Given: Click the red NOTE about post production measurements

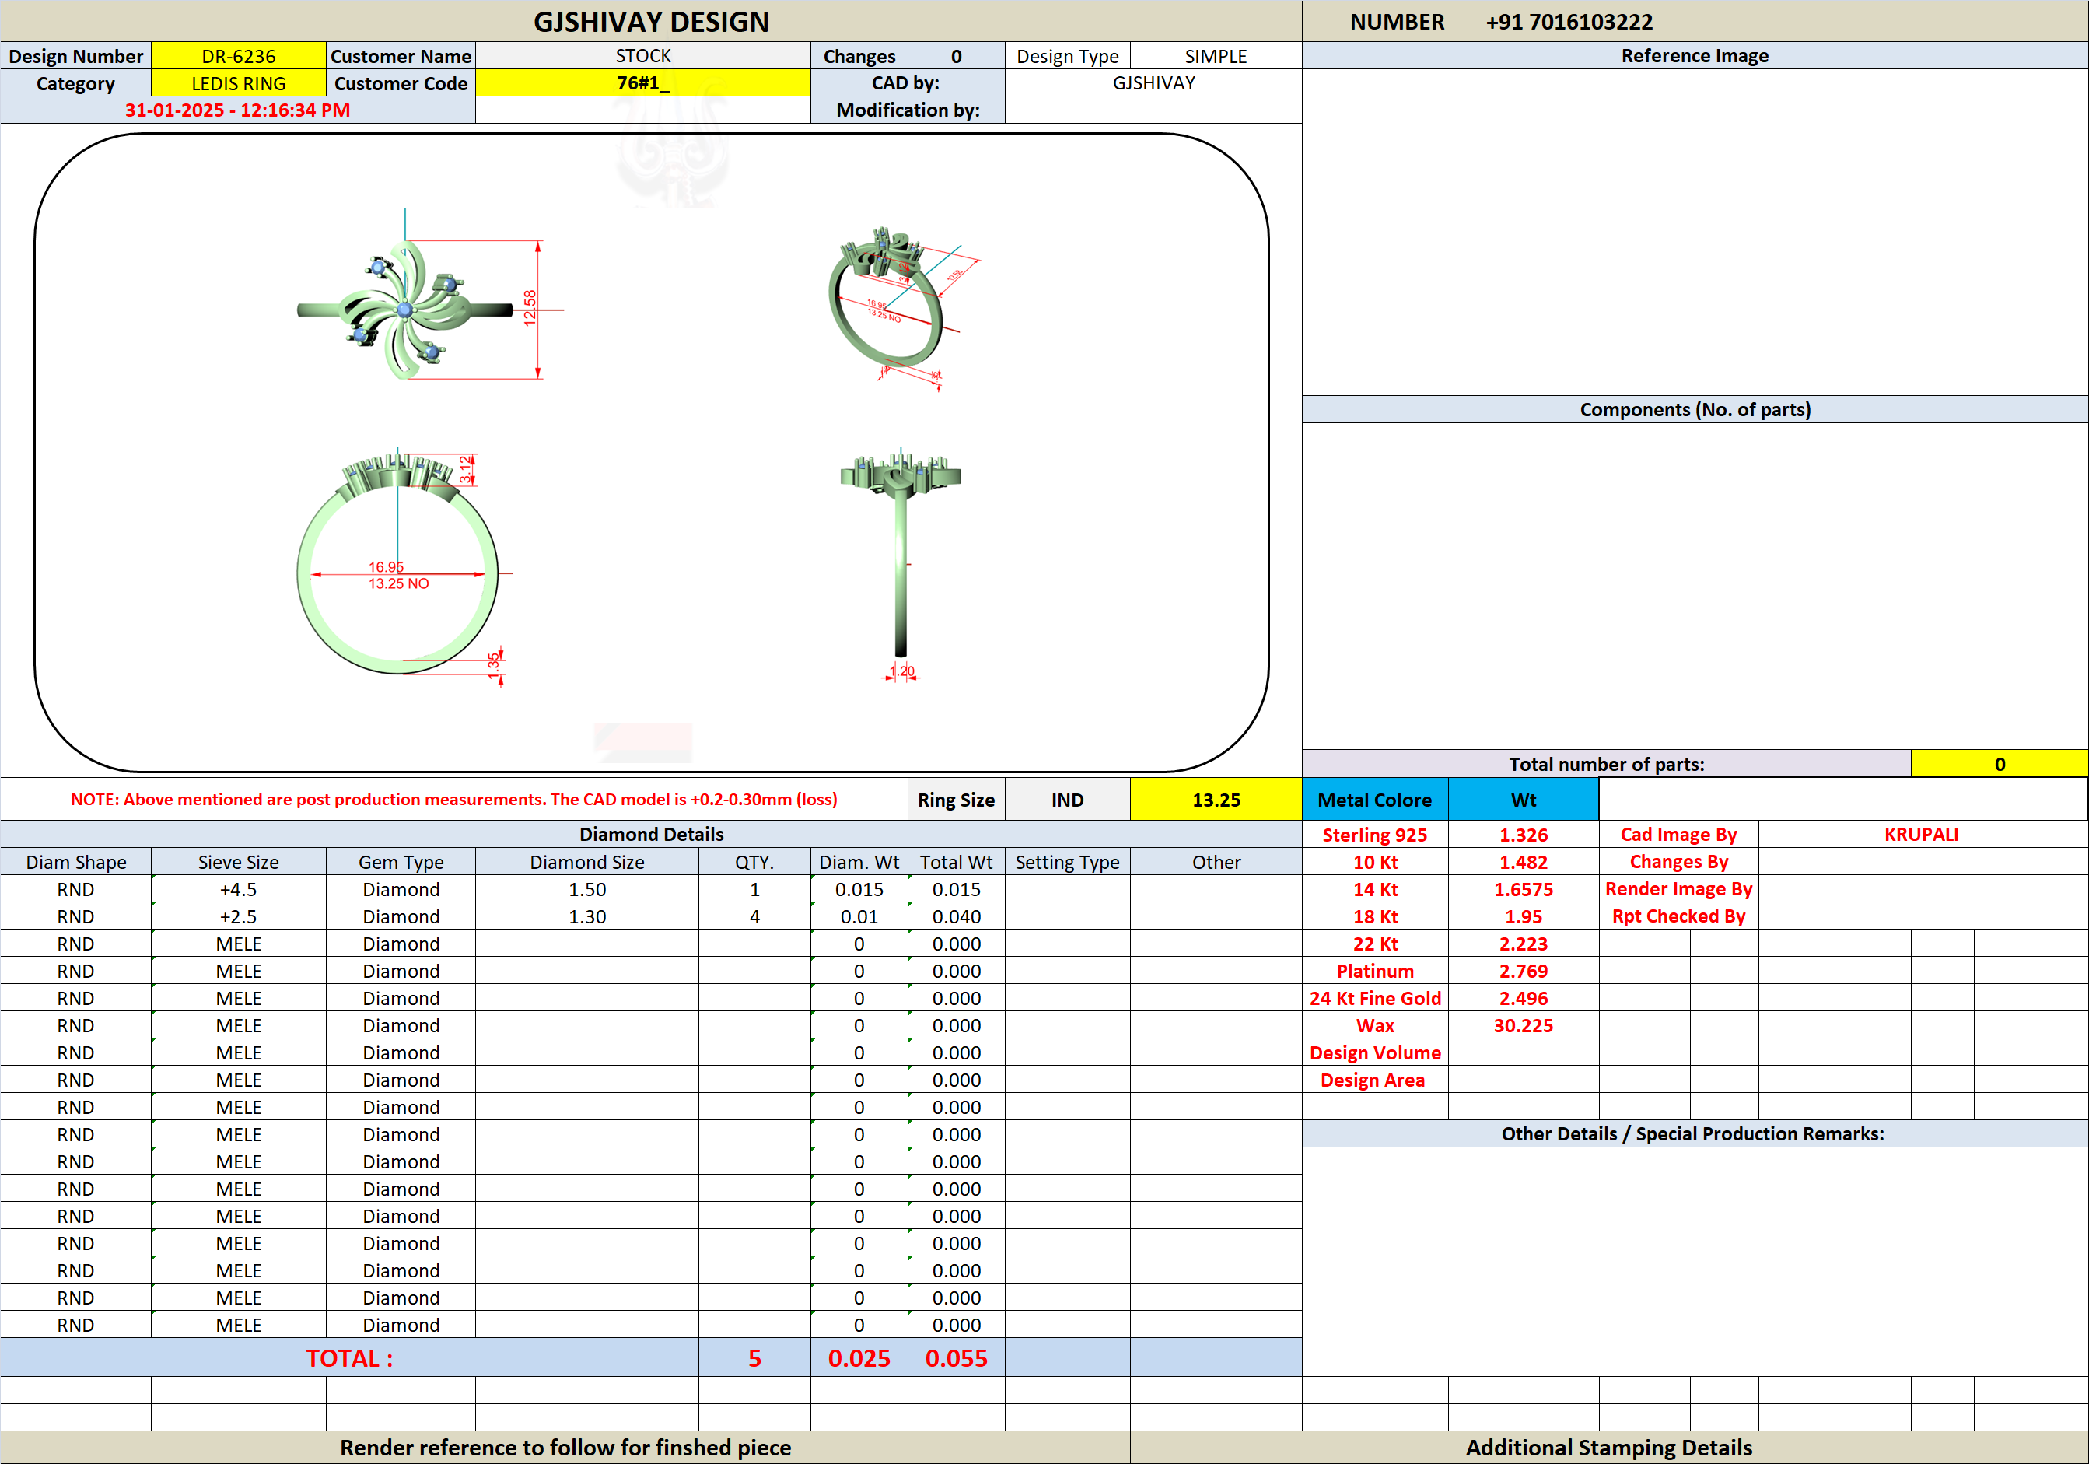Looking at the screenshot, I should pyautogui.click(x=454, y=800).
